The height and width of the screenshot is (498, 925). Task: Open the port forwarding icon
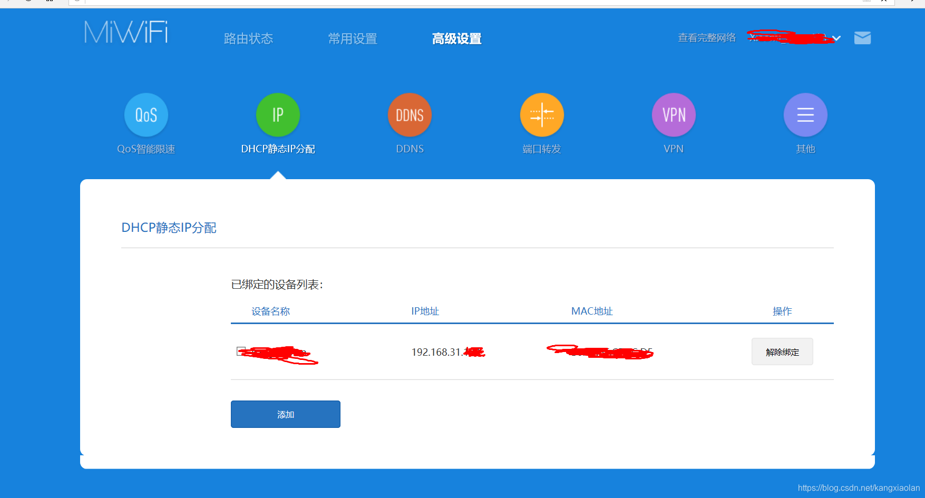click(542, 115)
